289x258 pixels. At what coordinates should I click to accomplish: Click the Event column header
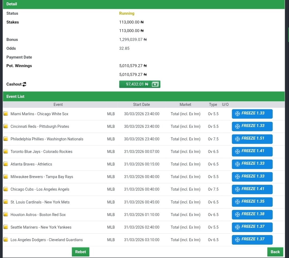58,105
